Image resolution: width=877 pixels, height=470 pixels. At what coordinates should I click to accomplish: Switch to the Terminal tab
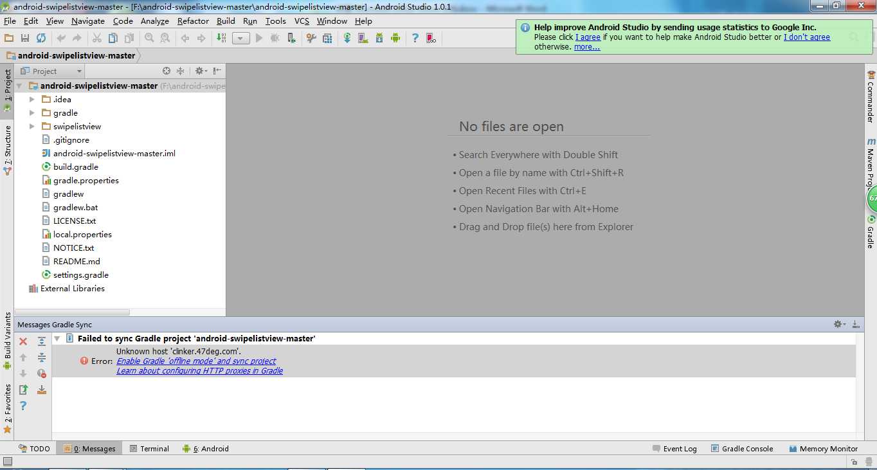coord(149,449)
